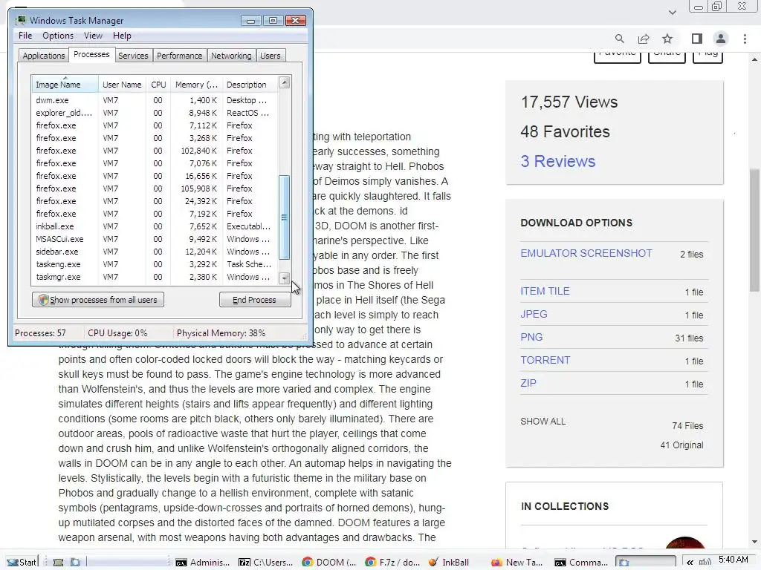Image resolution: width=761 pixels, height=570 pixels.
Task: Switch to the DOOM Chrome taskbar item
Action: tap(329, 563)
